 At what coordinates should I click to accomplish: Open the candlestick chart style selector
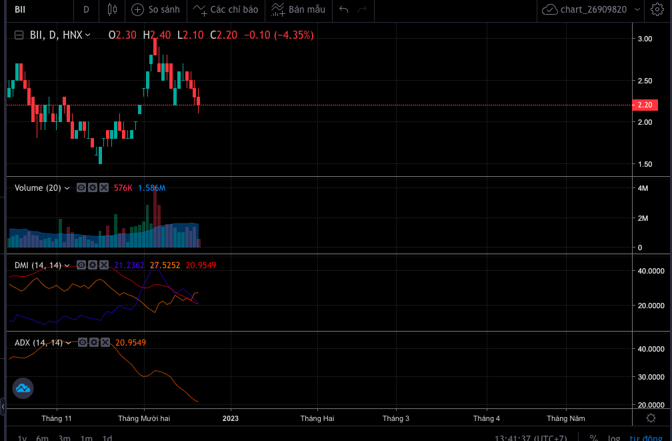pyautogui.click(x=112, y=9)
